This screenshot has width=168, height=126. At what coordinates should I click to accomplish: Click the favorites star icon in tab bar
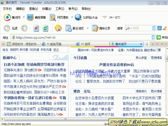click(3, 44)
